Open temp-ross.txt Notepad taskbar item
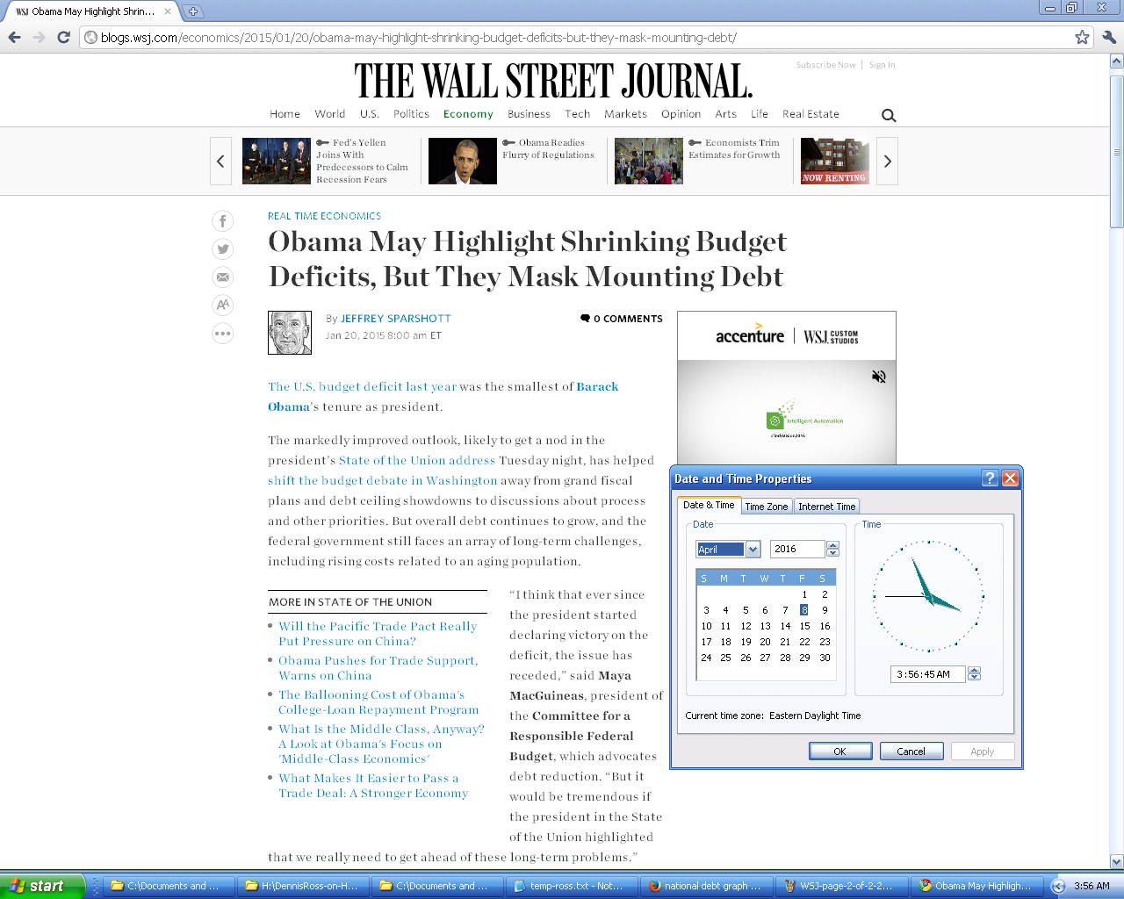Screen dimensions: 1124x899 573,886
